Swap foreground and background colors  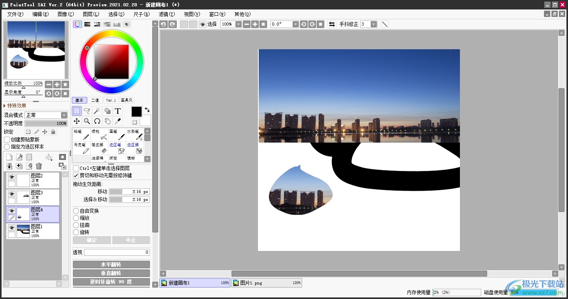pyautogui.click(x=147, y=110)
